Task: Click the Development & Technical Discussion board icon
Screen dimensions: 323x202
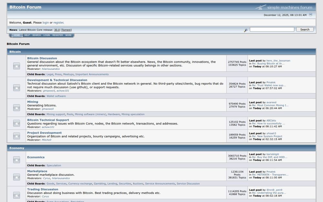Action: tap(17, 88)
